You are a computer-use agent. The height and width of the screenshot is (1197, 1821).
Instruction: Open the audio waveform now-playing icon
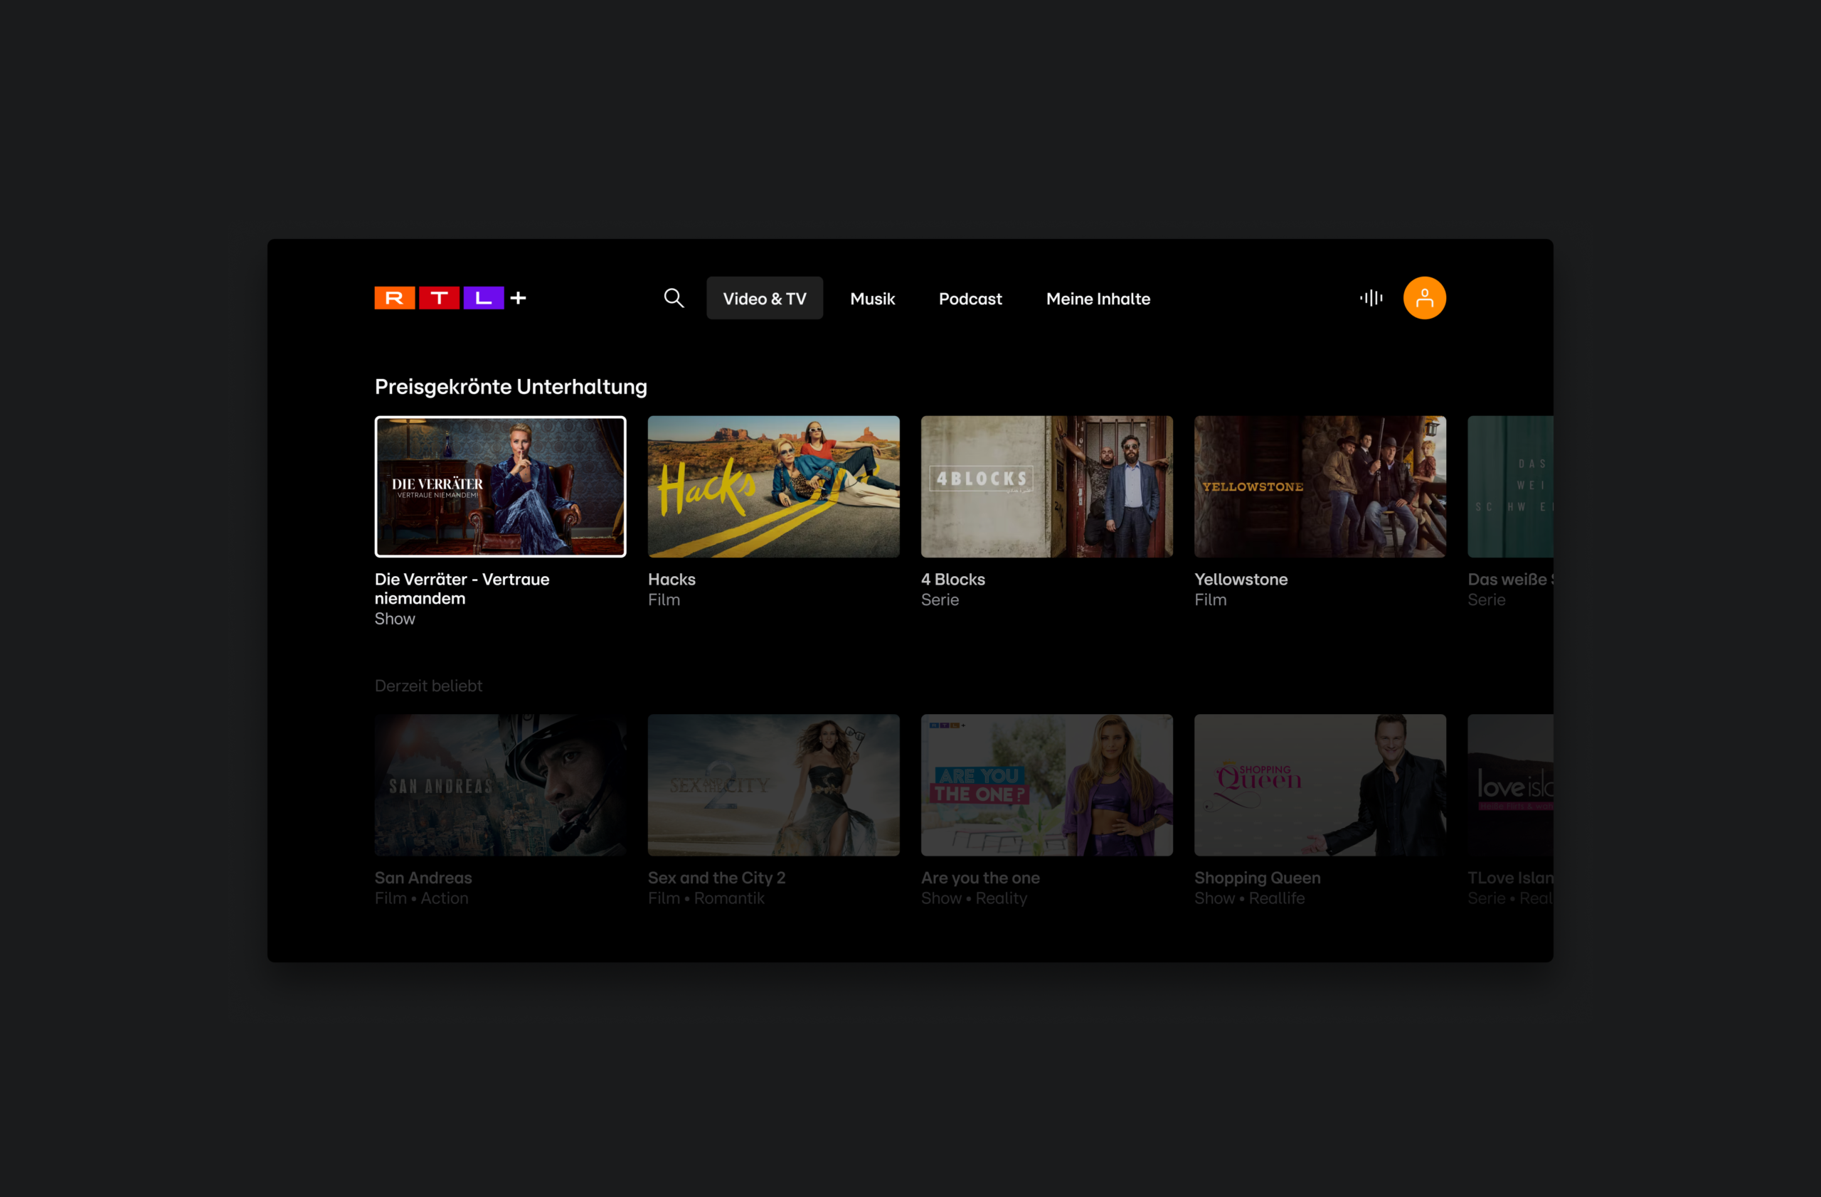tap(1371, 298)
